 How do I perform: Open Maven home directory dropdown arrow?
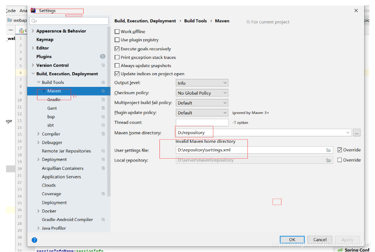pos(348,133)
